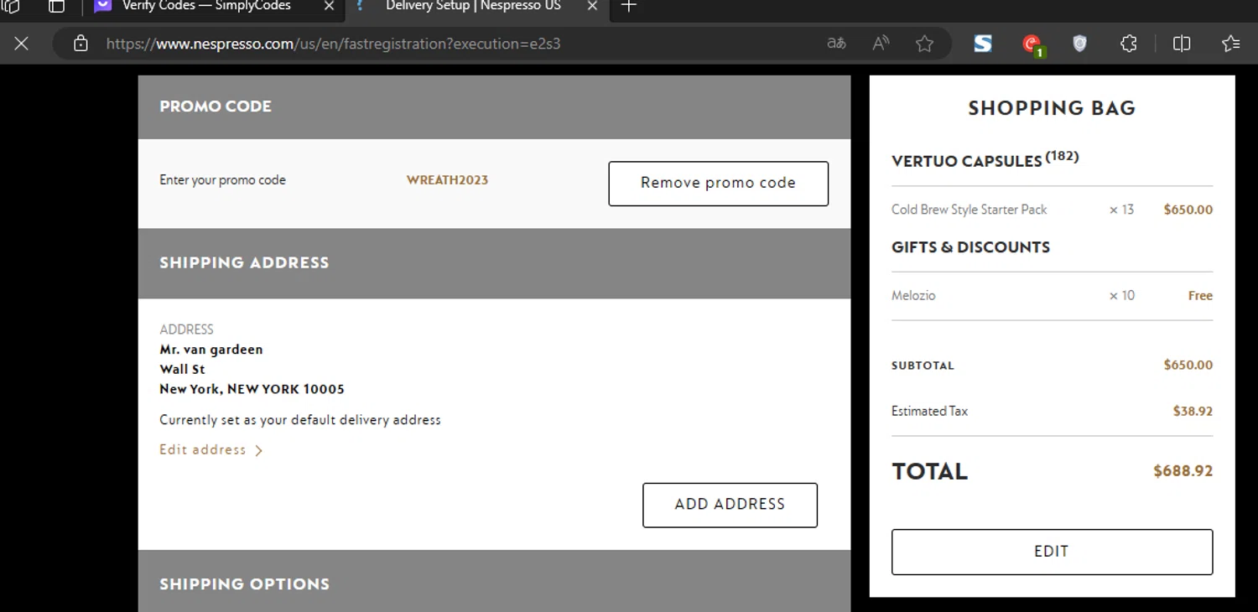Image resolution: width=1258 pixels, height=612 pixels.
Task: Click the name Mr. van gardeen
Action: [x=211, y=350]
